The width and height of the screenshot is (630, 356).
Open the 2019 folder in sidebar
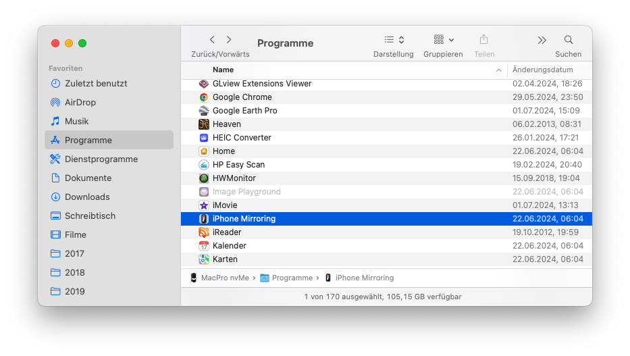(109, 291)
